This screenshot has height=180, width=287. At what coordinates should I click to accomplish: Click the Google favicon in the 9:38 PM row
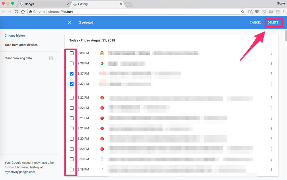[102, 63]
